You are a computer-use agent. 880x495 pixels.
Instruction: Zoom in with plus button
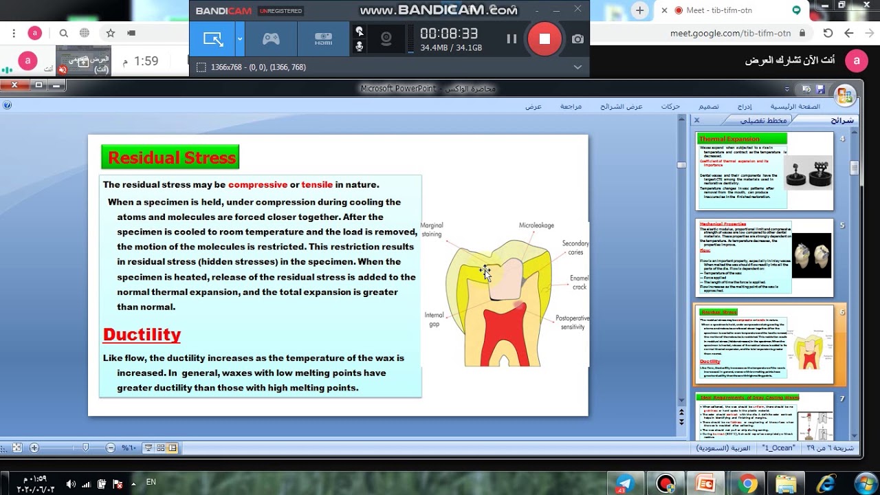tap(34, 448)
